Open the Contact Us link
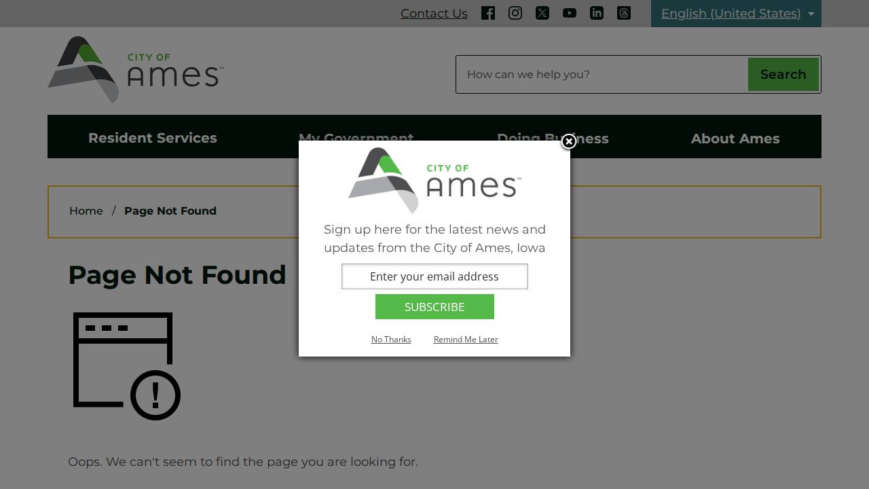This screenshot has height=489, width=869. pos(434,14)
